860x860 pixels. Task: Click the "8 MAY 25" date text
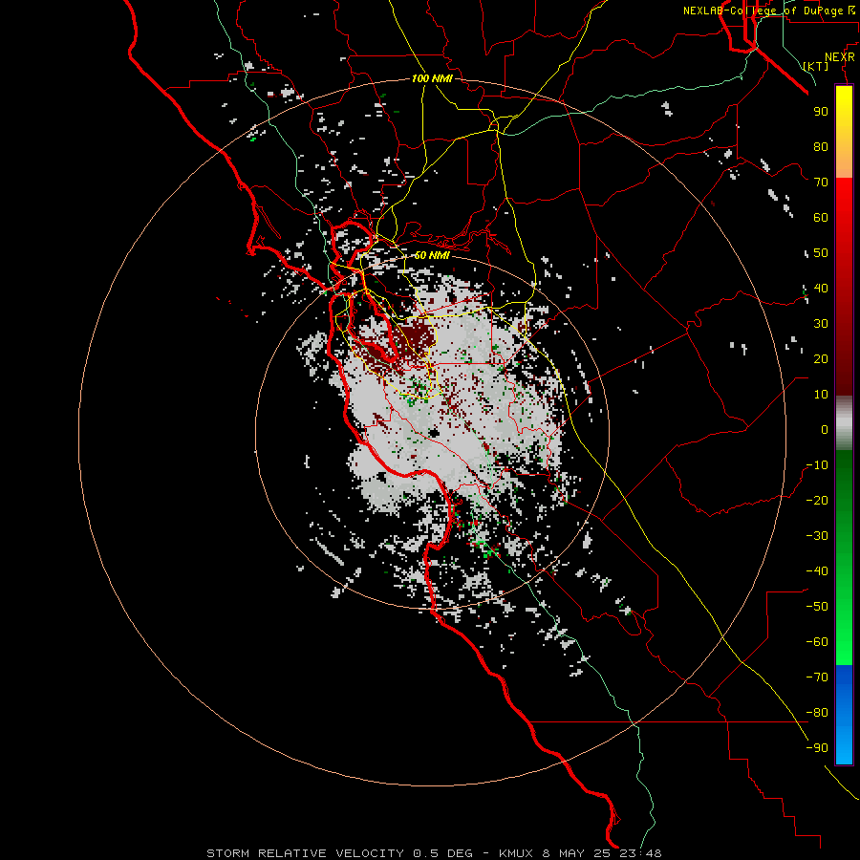576,853
